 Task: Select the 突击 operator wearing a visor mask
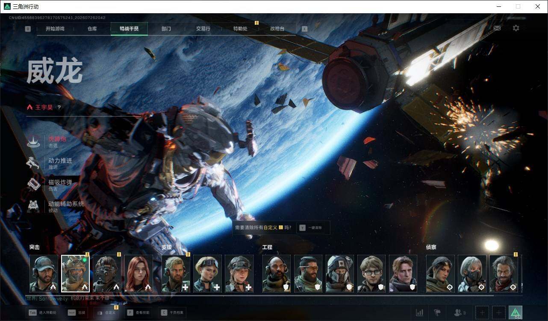[107, 274]
